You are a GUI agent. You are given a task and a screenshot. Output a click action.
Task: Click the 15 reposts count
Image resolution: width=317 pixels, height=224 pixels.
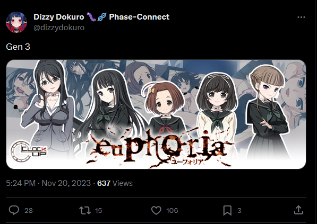(98, 210)
